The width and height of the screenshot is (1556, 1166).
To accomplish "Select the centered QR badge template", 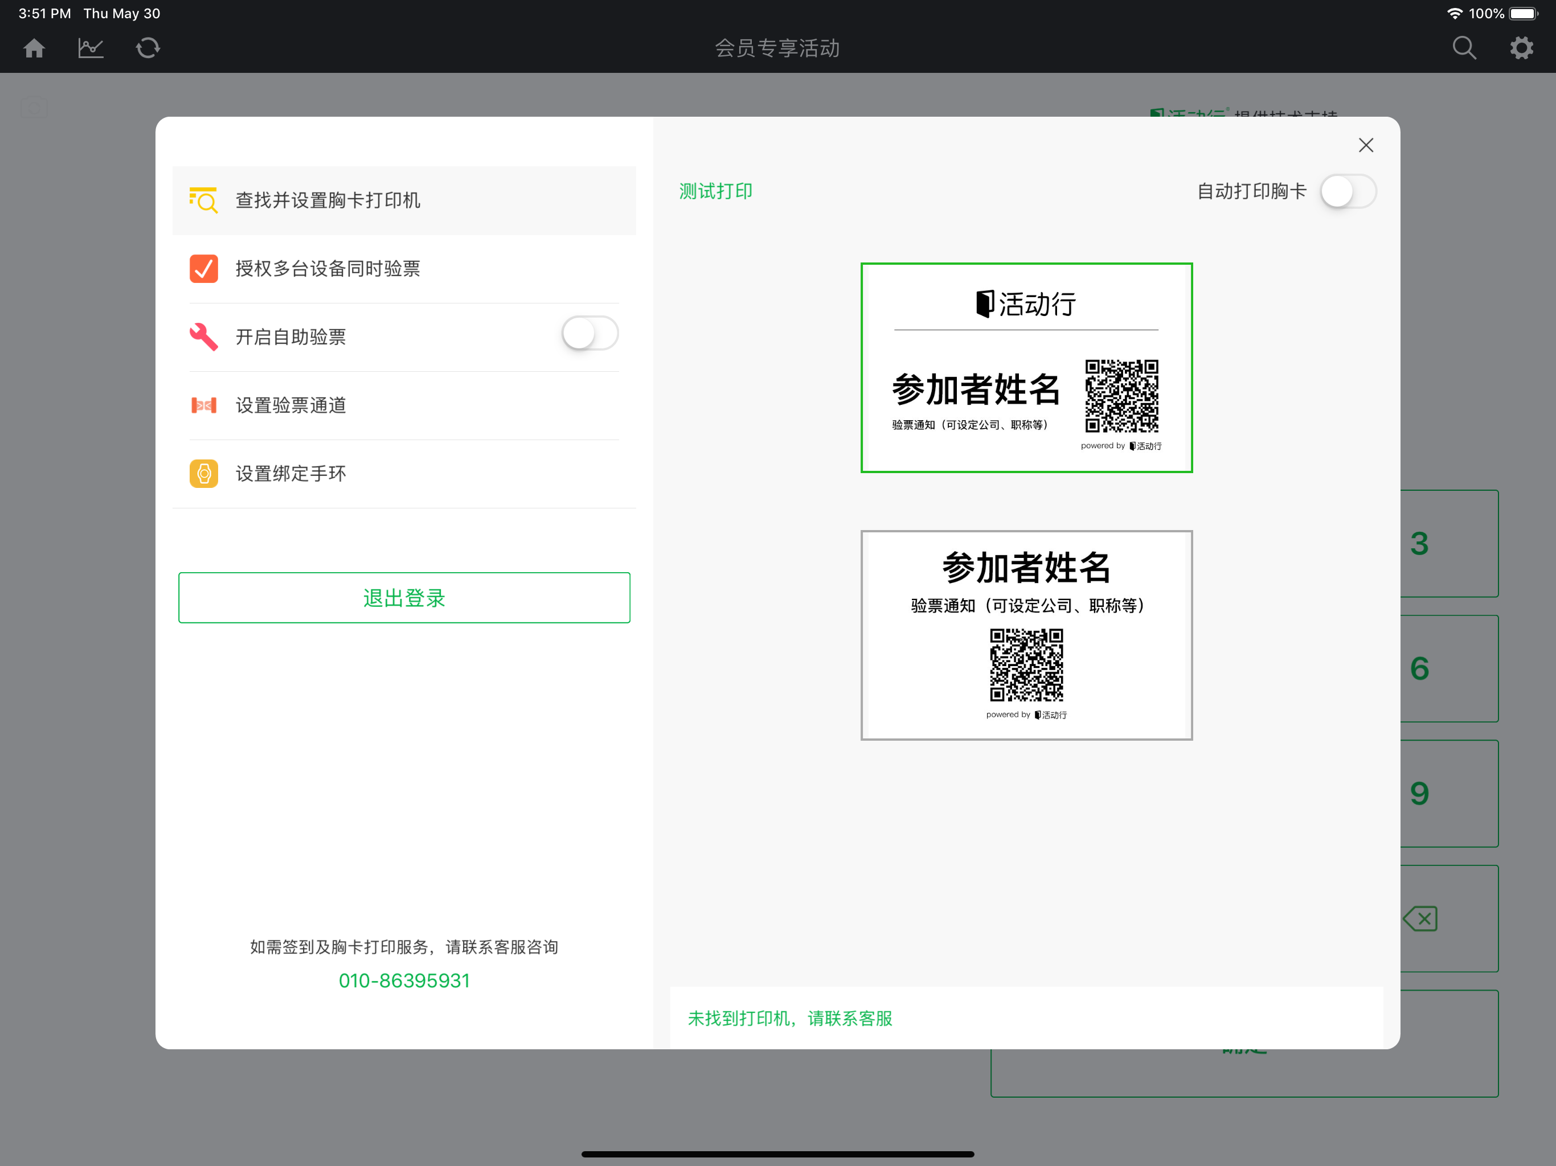I will pos(1026,635).
